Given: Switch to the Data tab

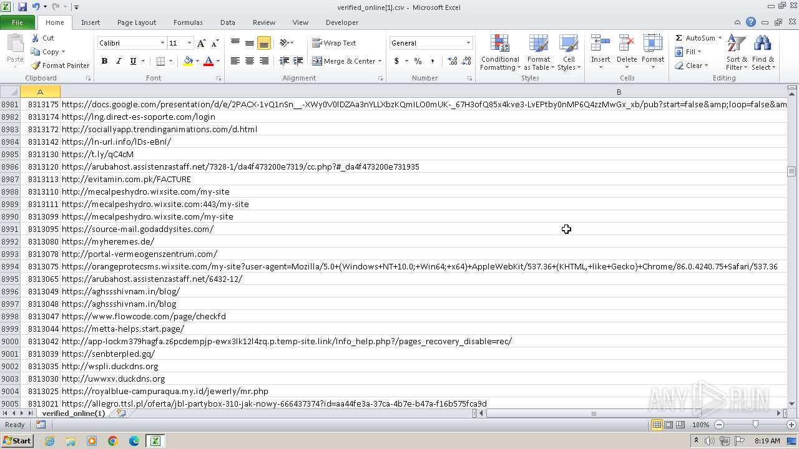Looking at the screenshot, I should tap(228, 22).
